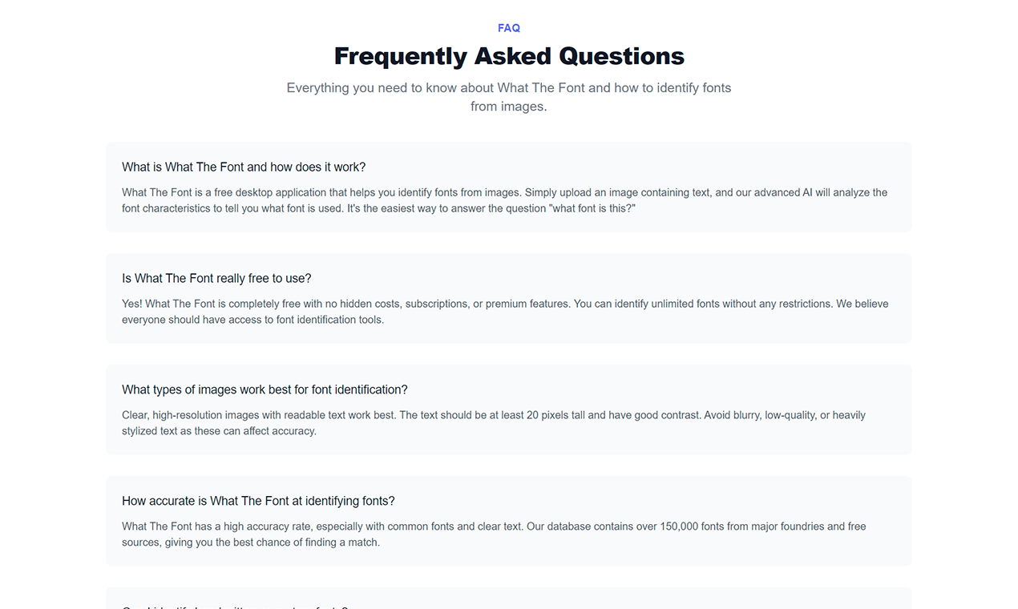This screenshot has width=1018, height=609.
Task: Open the question about image types for font identification
Action: (x=265, y=389)
